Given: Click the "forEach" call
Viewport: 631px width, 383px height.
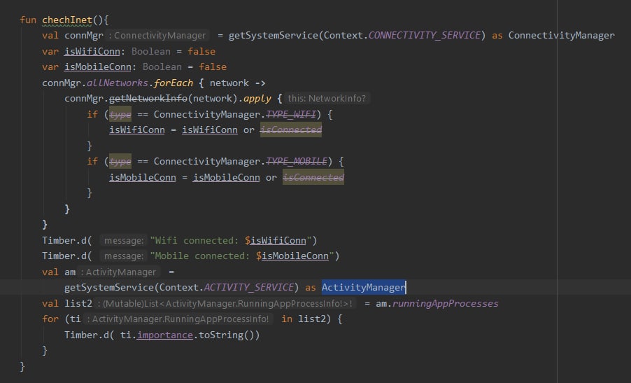Looking at the screenshot, I should tap(173, 83).
